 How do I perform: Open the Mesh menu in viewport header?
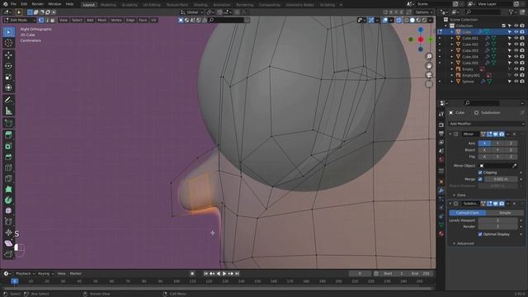(x=102, y=20)
